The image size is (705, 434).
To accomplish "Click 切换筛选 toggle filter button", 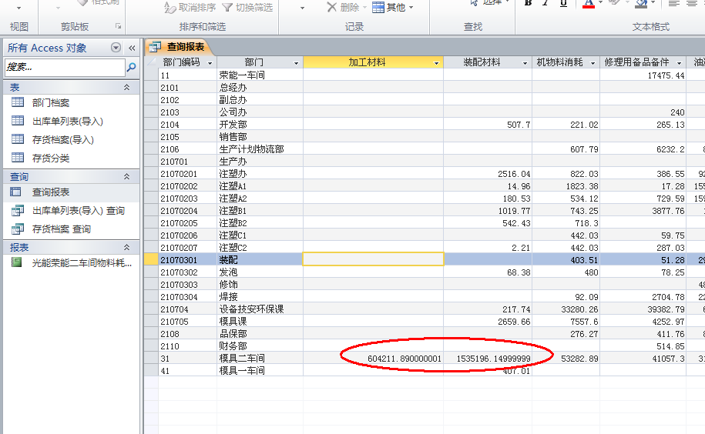I will point(247,7).
